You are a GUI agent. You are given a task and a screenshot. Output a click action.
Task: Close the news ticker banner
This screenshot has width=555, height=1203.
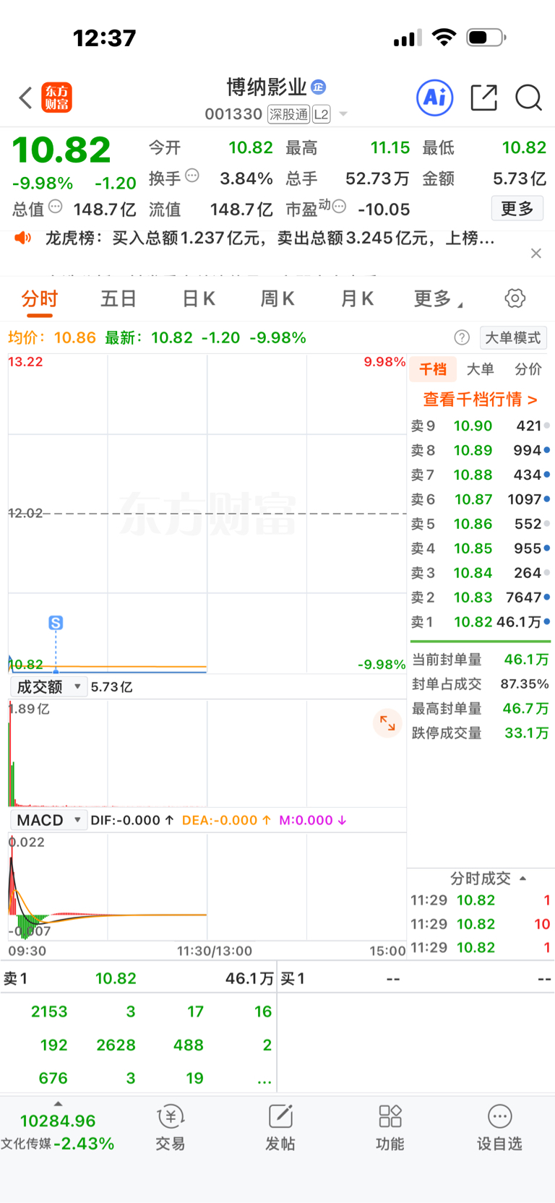point(535,253)
